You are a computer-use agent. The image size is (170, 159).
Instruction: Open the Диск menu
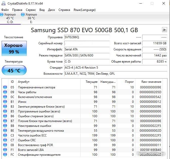click(x=51, y=10)
